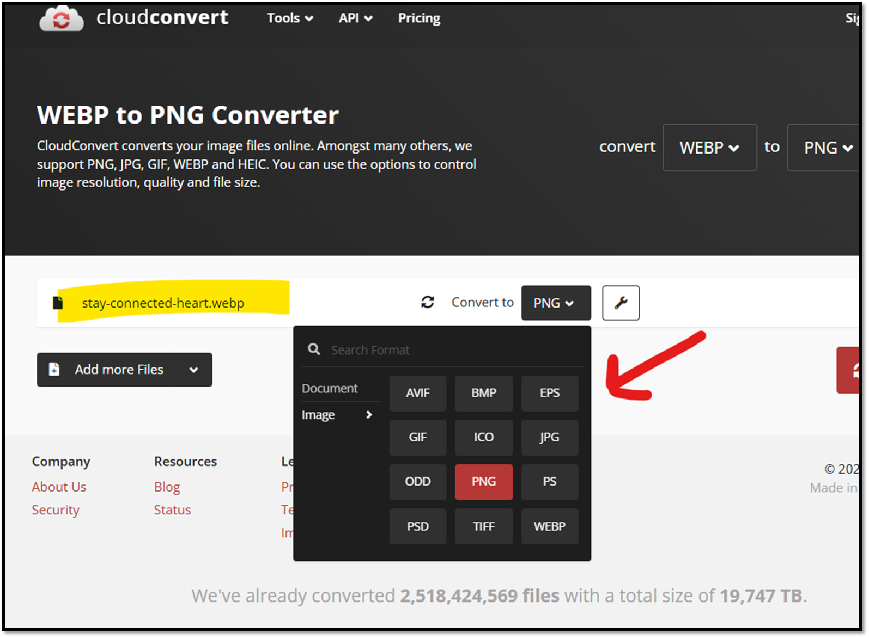The image size is (869, 638).
Task: Click the Resources footer heading
Action: 185,461
